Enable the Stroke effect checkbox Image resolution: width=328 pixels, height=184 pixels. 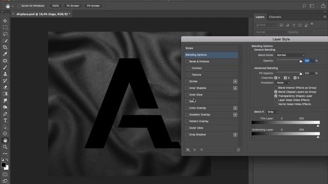click(187, 81)
